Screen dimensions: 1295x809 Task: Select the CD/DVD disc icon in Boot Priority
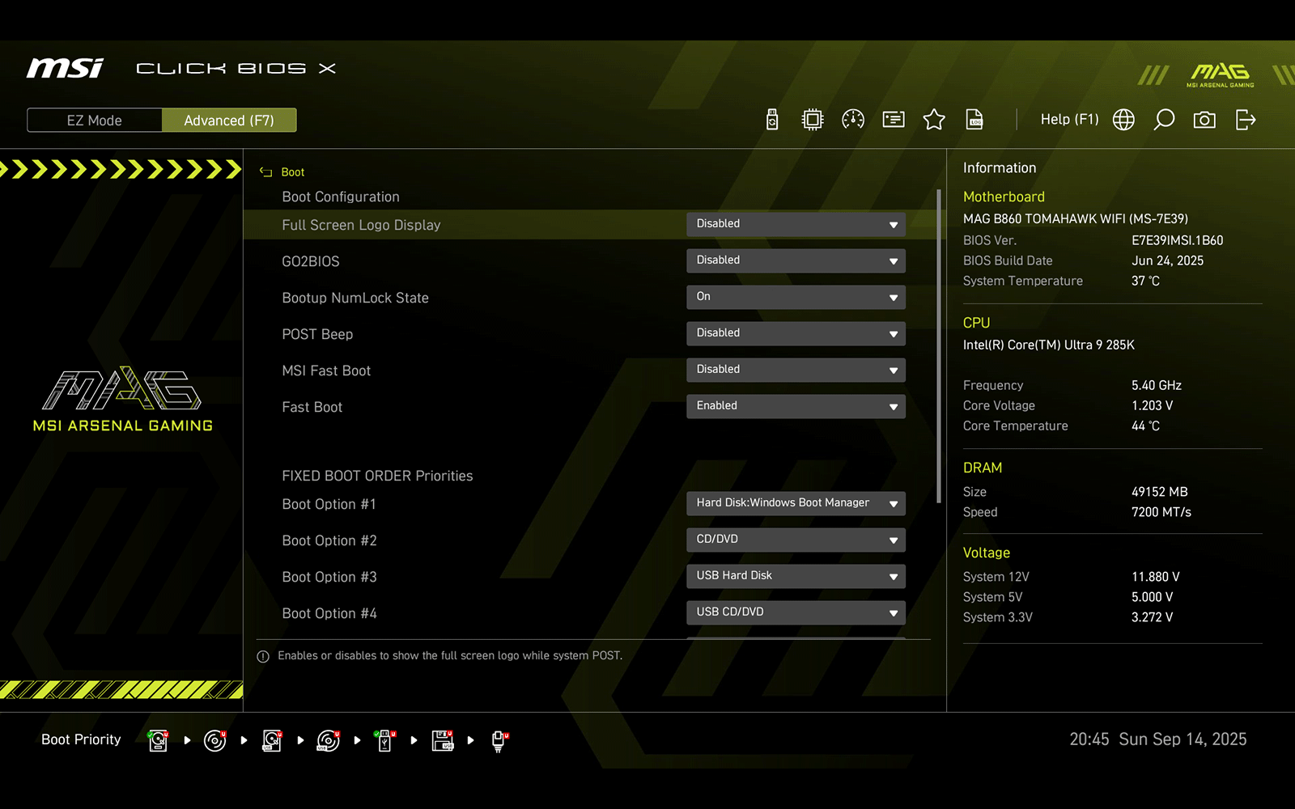click(215, 740)
